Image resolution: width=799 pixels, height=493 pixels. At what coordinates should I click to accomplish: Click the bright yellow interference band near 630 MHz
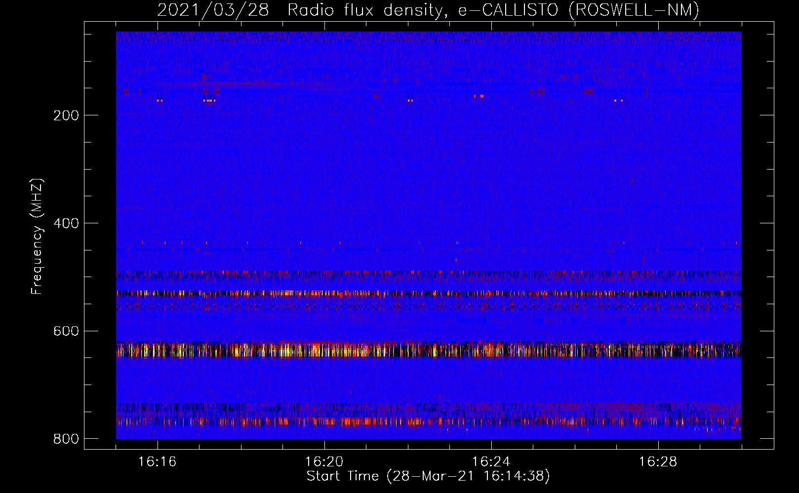(x=429, y=350)
